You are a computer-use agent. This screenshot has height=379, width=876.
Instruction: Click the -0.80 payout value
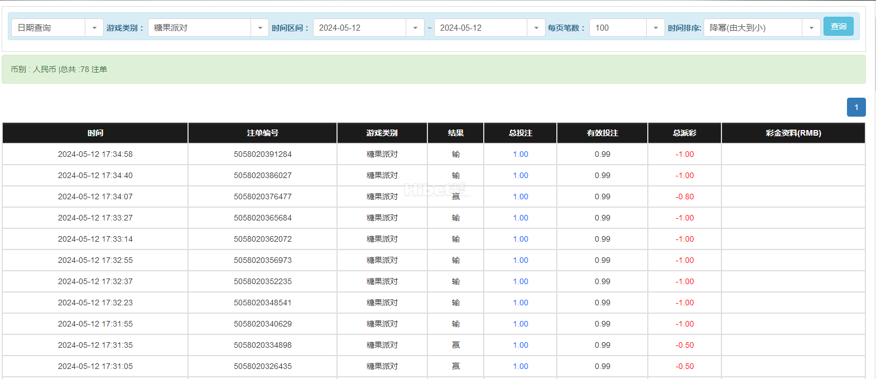point(685,196)
